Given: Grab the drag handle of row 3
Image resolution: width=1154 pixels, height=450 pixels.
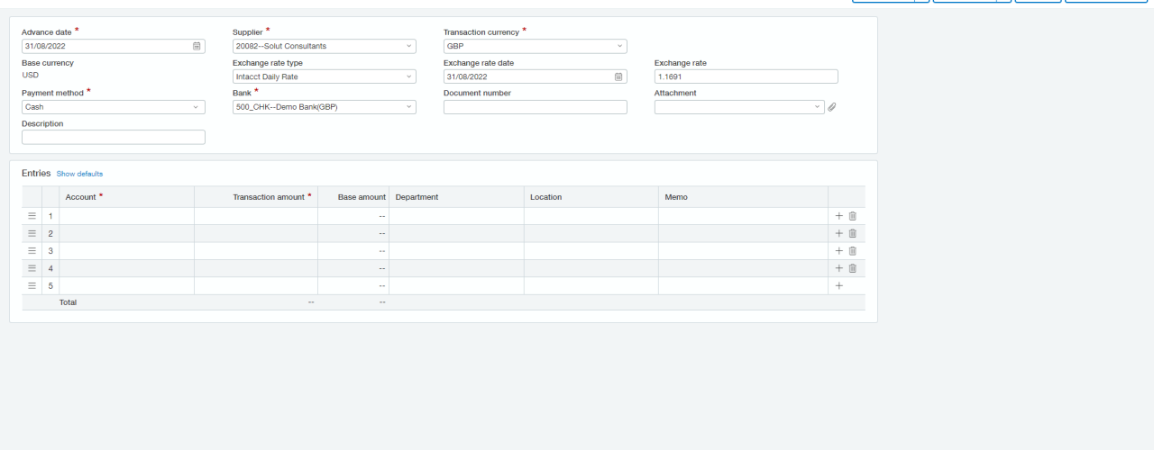Looking at the screenshot, I should [x=32, y=250].
